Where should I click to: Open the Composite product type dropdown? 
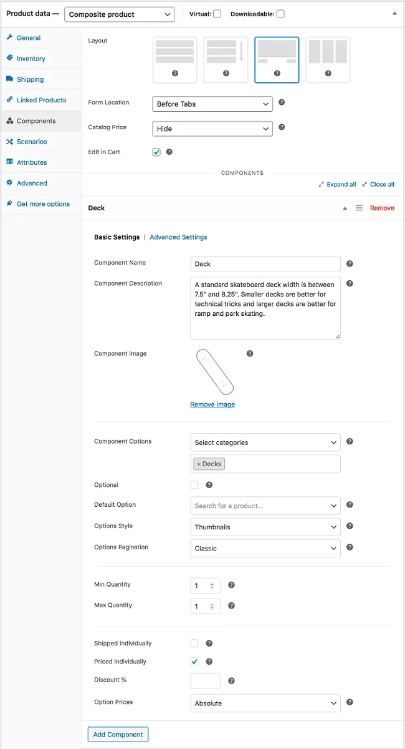point(119,14)
